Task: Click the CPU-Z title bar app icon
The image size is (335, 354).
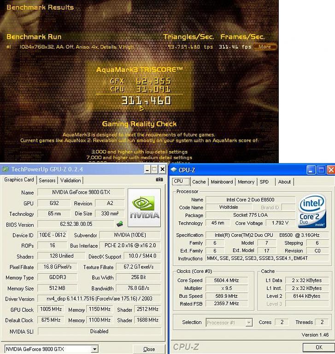Action: click(x=173, y=170)
